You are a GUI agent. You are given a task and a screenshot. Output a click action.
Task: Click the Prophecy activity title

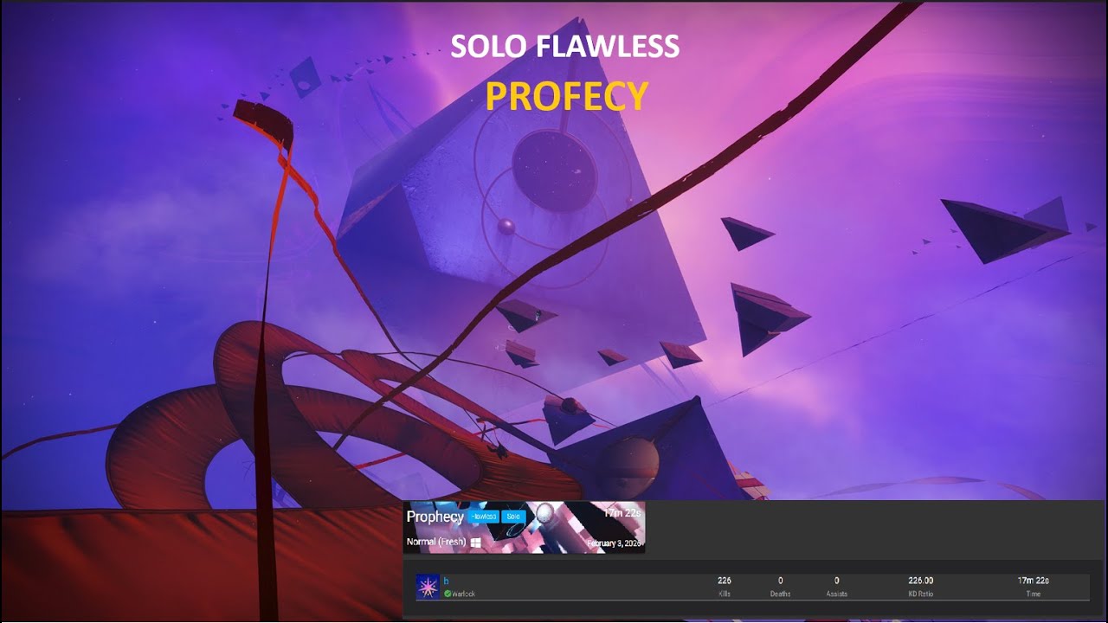click(435, 517)
